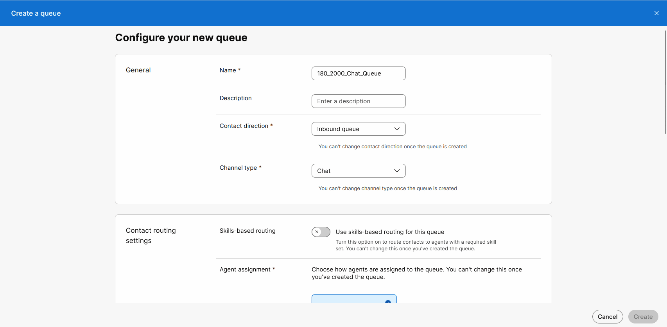Focus the Enter a description field

(358, 101)
